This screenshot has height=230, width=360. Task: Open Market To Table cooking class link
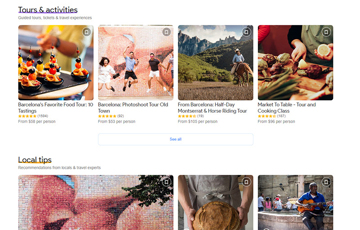click(287, 108)
